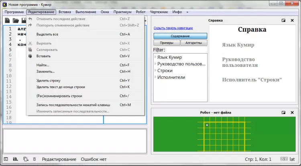This screenshot has height=166, width=301.
Task: Open the toolbar overflow chevron after Инфо
Action: coord(187,12)
